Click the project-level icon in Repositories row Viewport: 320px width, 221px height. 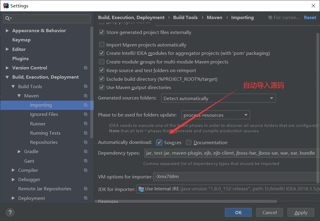(x=86, y=142)
